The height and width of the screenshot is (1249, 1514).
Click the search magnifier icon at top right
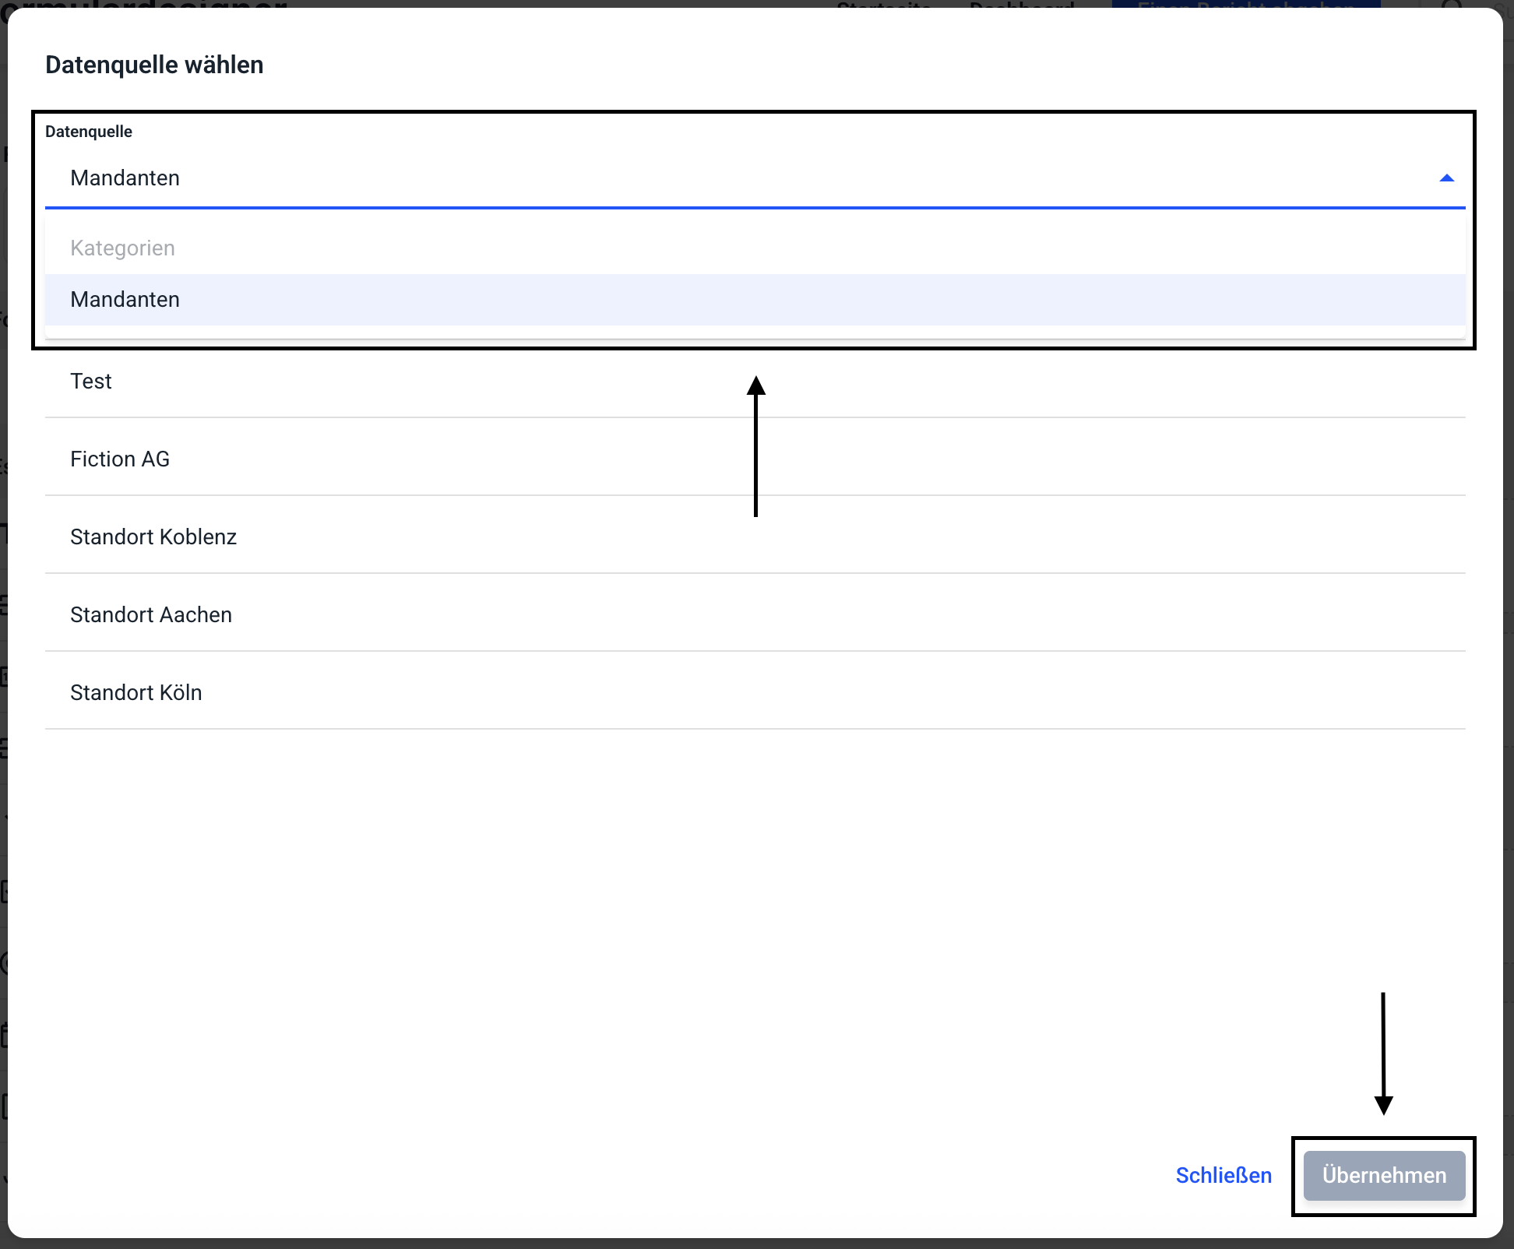[1450, 4]
